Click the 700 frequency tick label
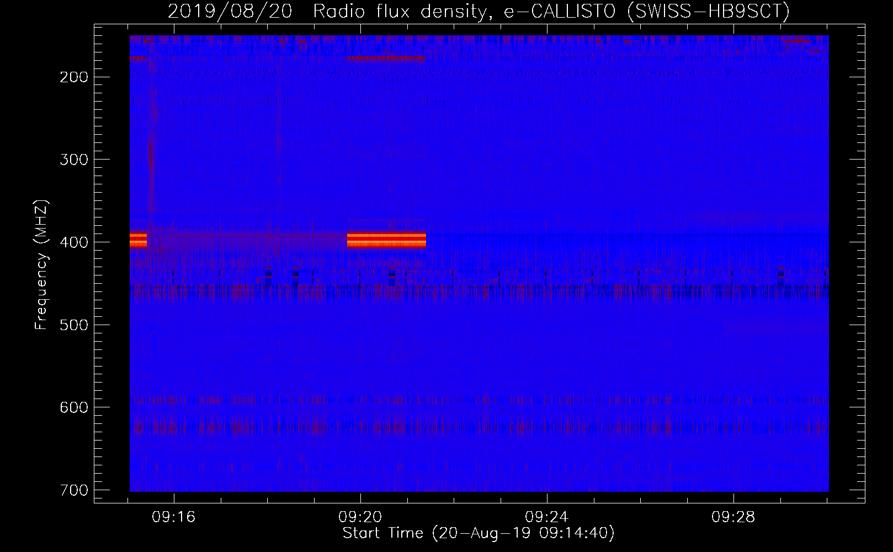This screenshot has height=552, width=893. click(x=73, y=490)
